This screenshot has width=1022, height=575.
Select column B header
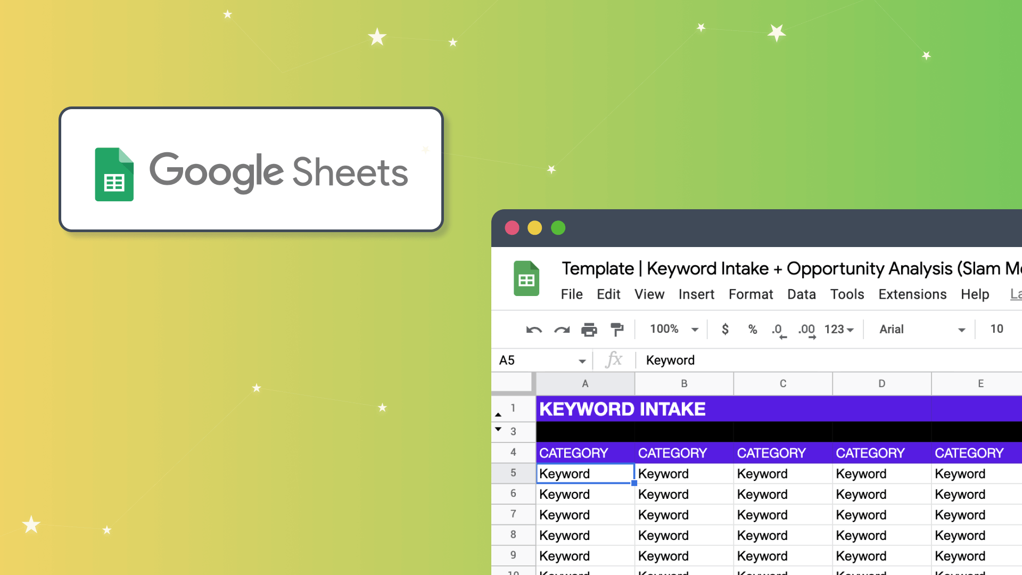684,383
